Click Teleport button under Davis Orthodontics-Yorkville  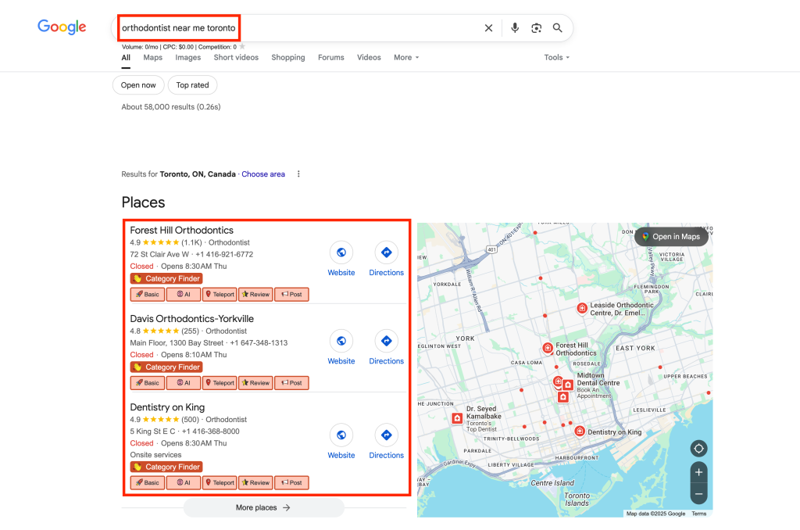tap(220, 382)
